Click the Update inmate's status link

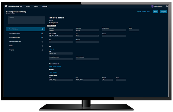coord(144,12)
